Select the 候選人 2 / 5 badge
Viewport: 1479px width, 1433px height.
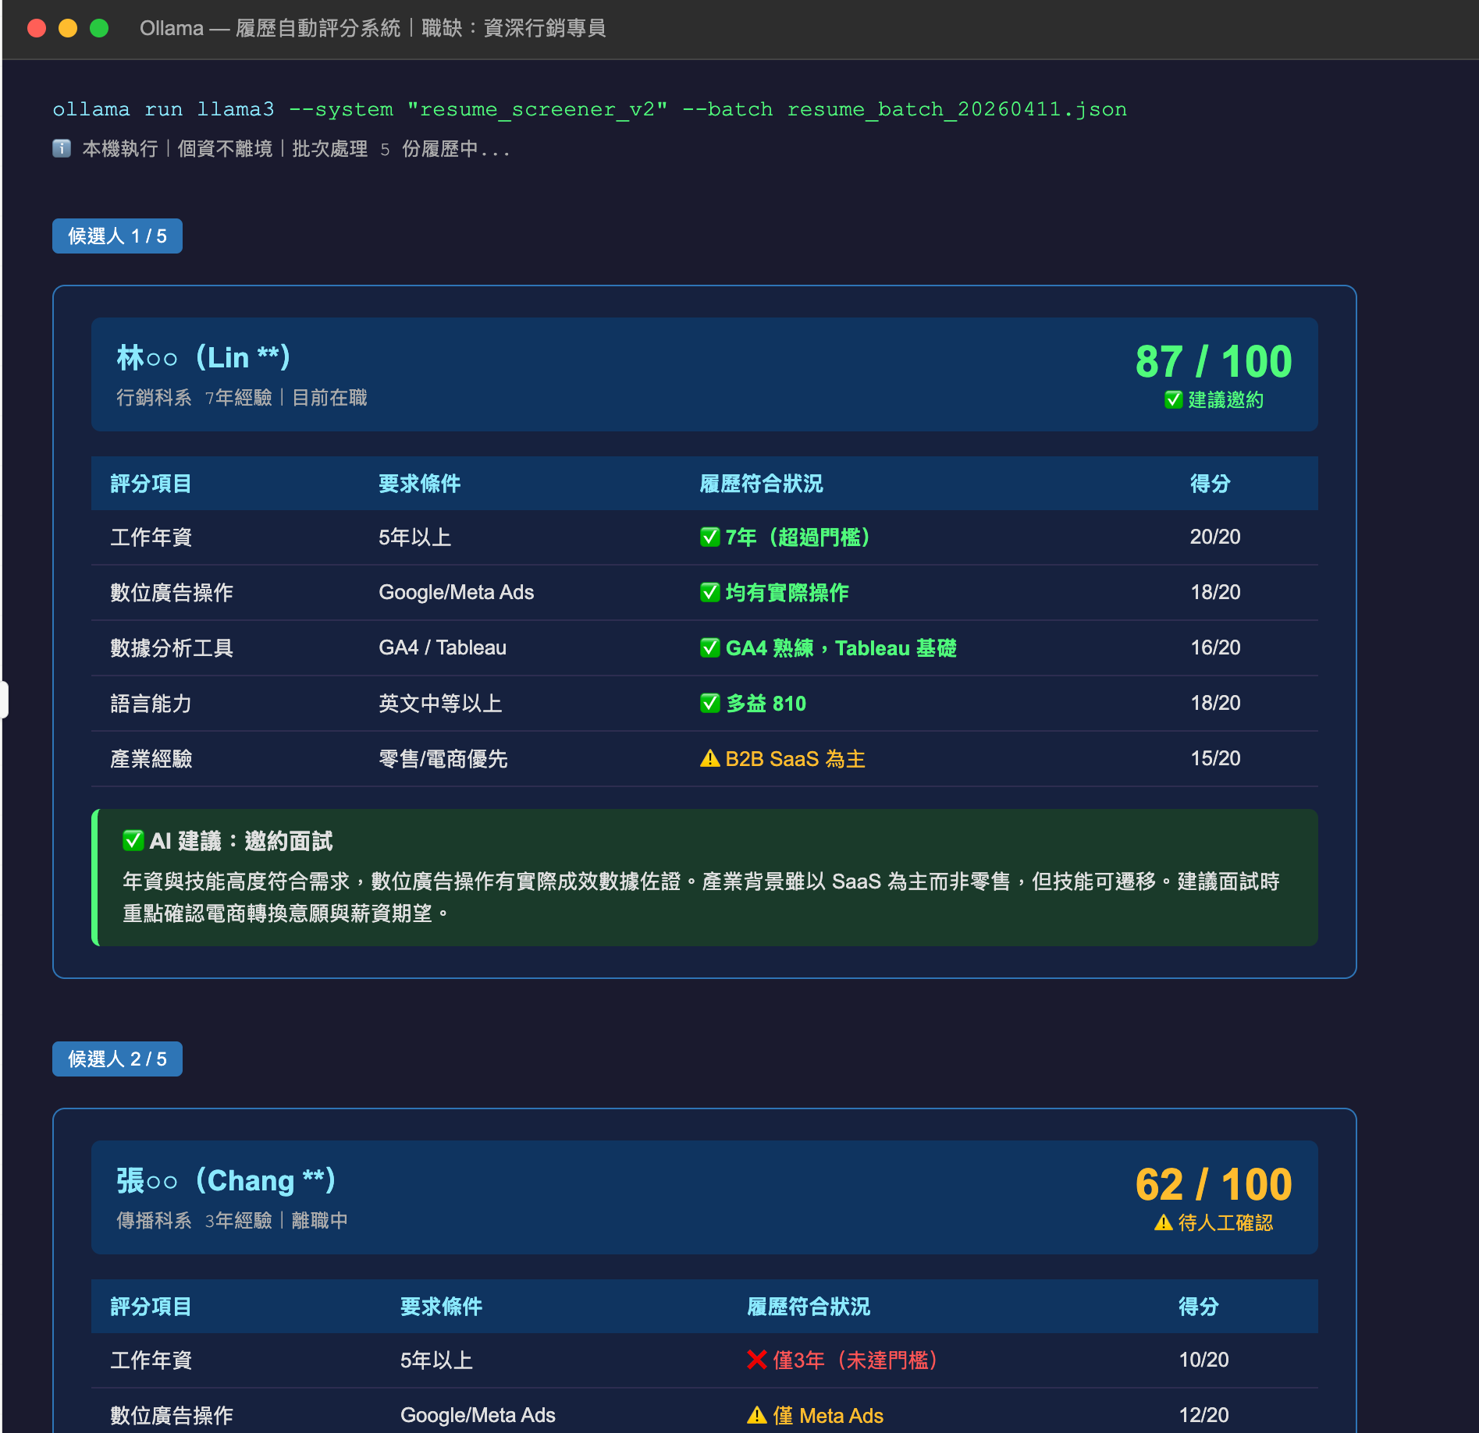[x=117, y=1059]
